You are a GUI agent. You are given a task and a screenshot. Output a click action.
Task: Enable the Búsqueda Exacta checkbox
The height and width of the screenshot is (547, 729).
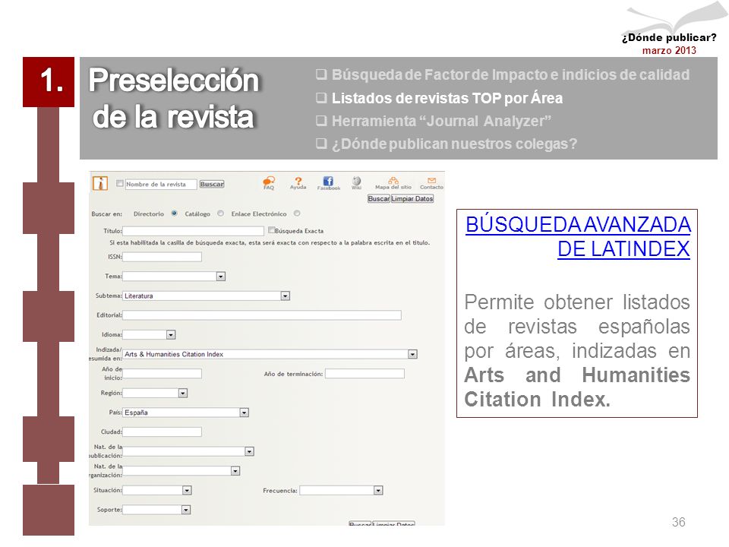point(272,229)
